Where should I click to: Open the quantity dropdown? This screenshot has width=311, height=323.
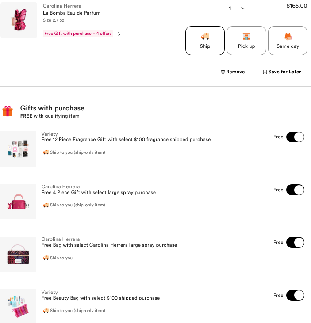[x=236, y=8]
